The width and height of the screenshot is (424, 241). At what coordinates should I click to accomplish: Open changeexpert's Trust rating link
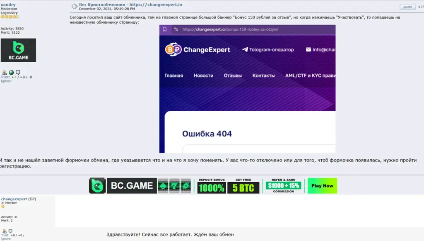5,235
